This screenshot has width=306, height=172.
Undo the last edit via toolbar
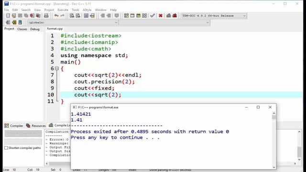tap(56, 16)
